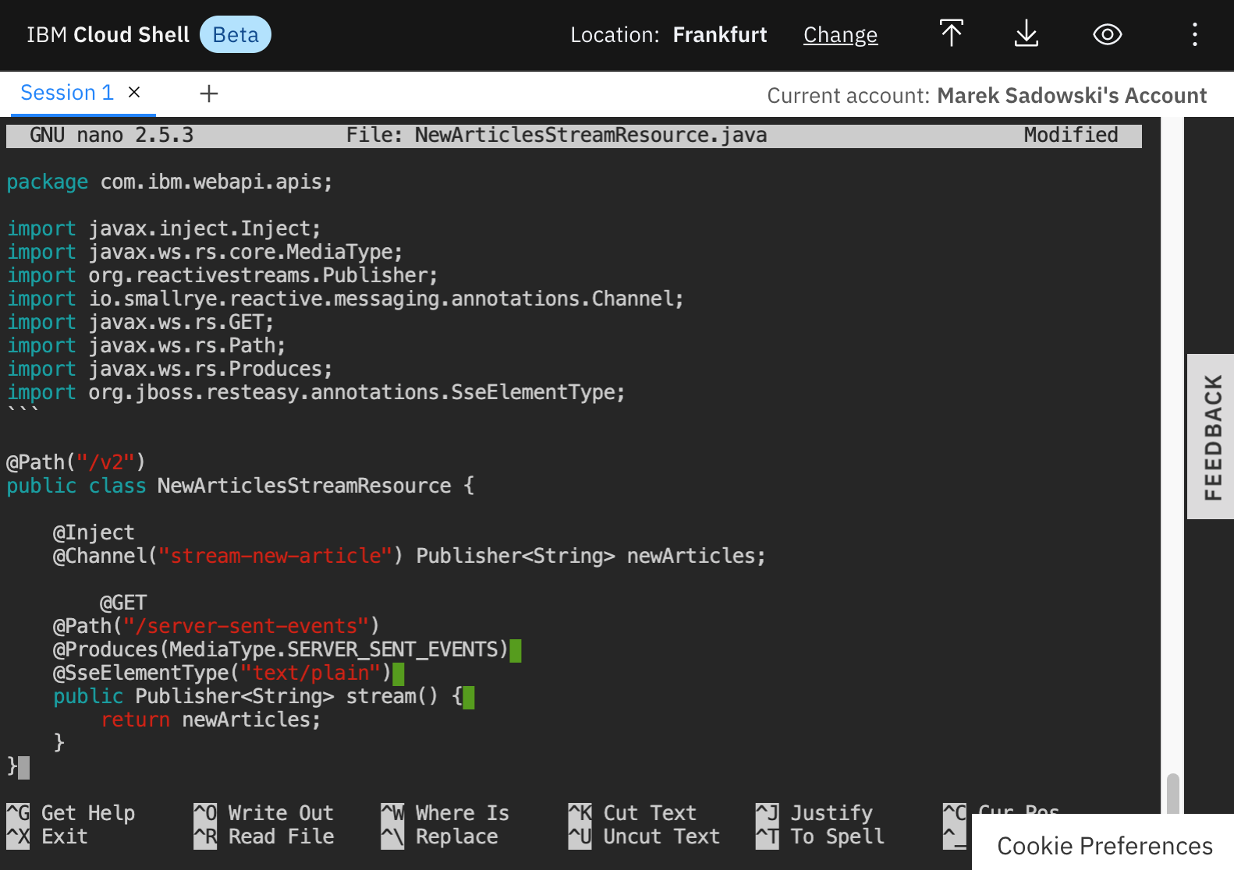1234x870 pixels.
Task: Click the ^U Uncut Text shortcut
Action: pos(644,836)
